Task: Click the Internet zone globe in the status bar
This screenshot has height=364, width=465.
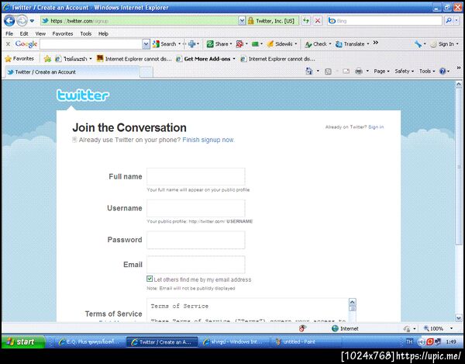Action: pyautogui.click(x=335, y=328)
